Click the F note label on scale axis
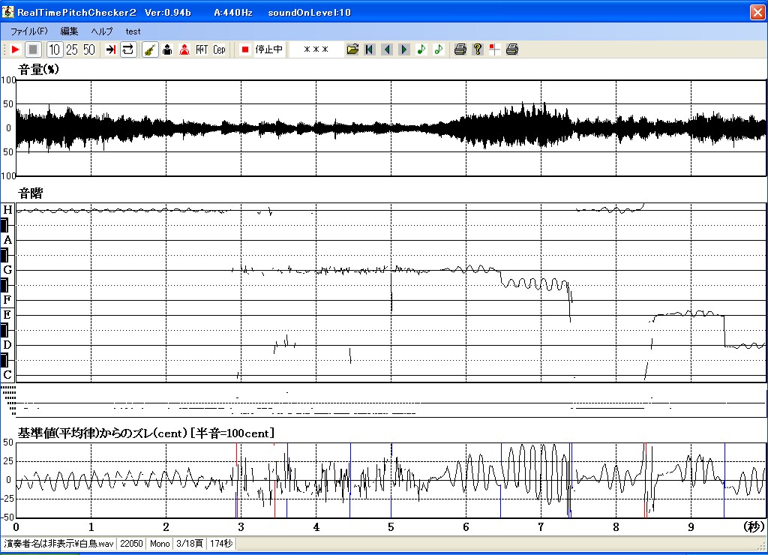The image size is (768, 555). pyautogui.click(x=7, y=300)
